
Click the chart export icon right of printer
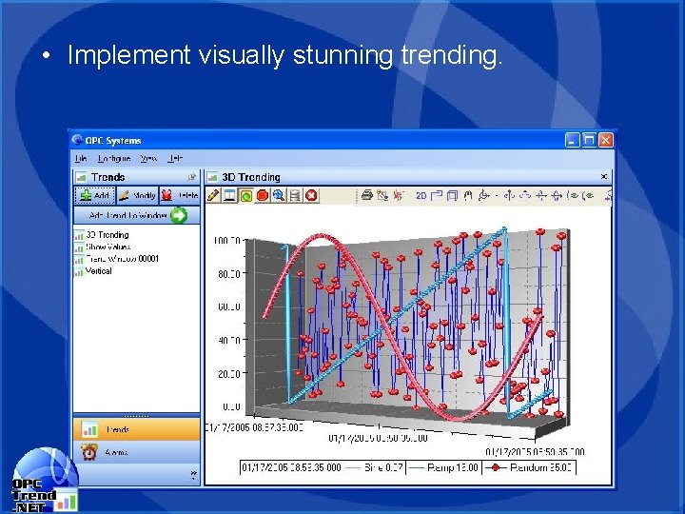(382, 195)
